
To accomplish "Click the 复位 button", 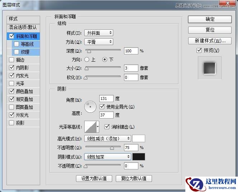I will [x=210, y=30].
